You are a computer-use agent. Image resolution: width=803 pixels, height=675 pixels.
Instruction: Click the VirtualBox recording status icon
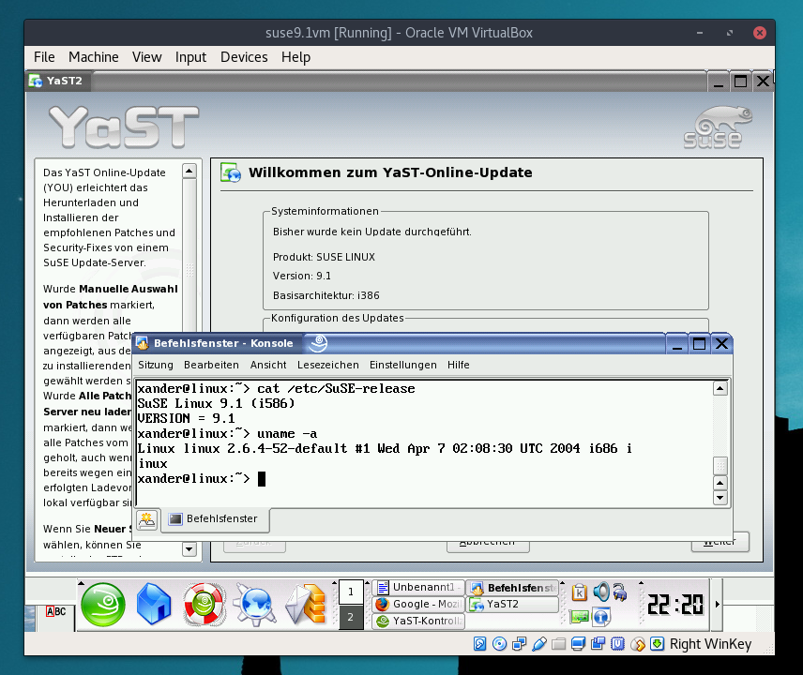click(x=598, y=644)
